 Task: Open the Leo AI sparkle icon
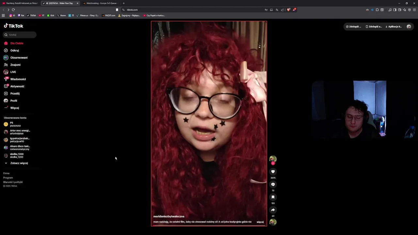pos(405,10)
